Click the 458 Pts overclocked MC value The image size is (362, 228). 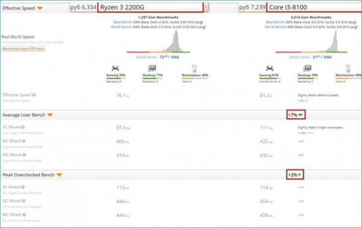[266, 215]
